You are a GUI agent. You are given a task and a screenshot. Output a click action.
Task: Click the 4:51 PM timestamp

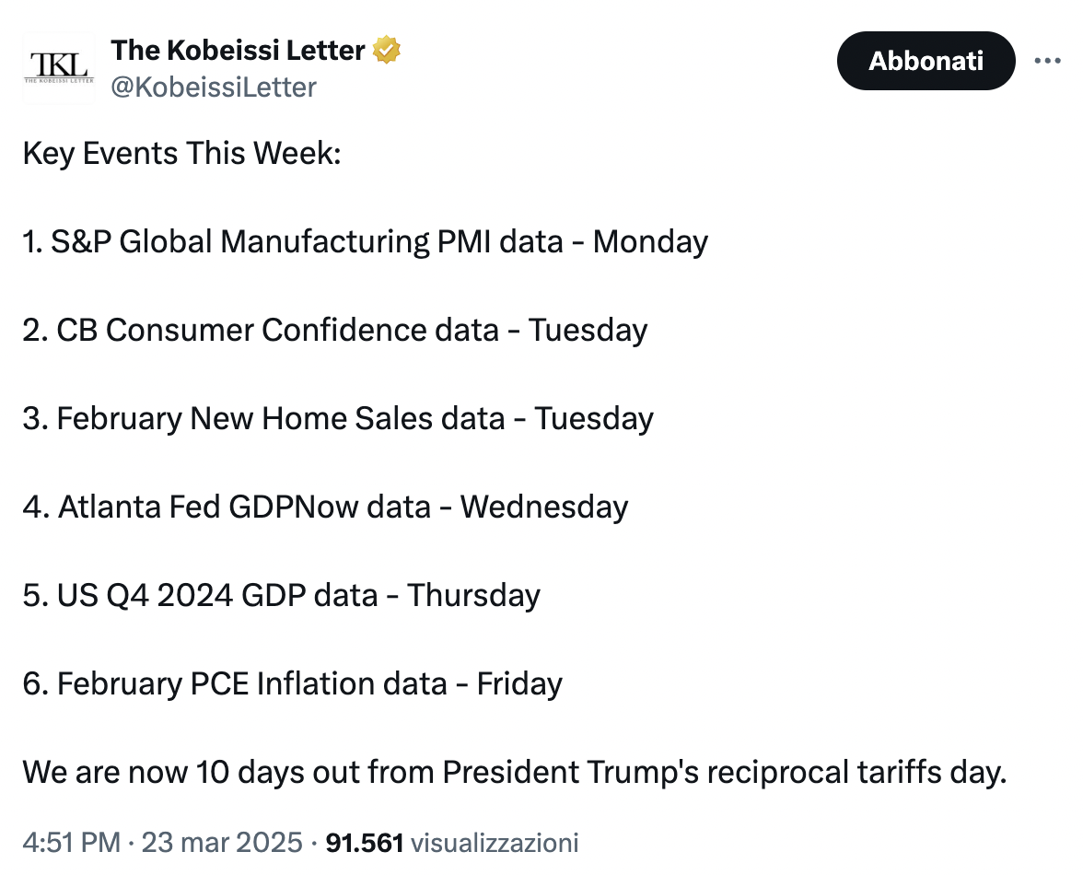(x=71, y=842)
